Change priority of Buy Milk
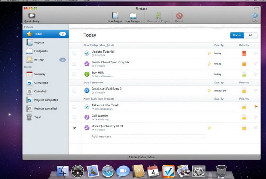The height and width of the screenshot is (179, 266). pyautogui.click(x=244, y=74)
